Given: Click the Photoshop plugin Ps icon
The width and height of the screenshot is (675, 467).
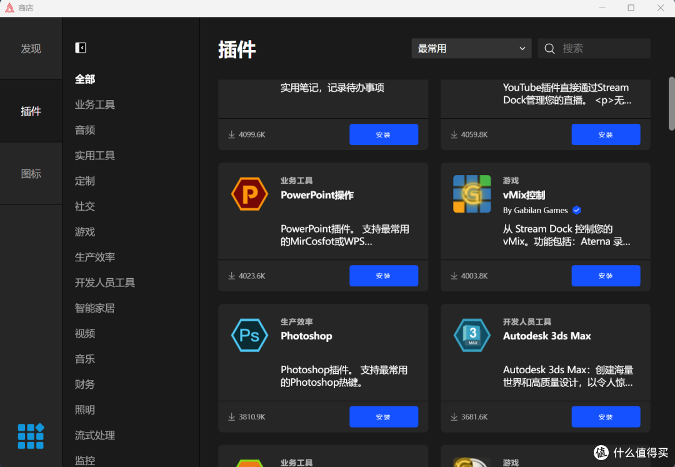Looking at the screenshot, I should [249, 335].
